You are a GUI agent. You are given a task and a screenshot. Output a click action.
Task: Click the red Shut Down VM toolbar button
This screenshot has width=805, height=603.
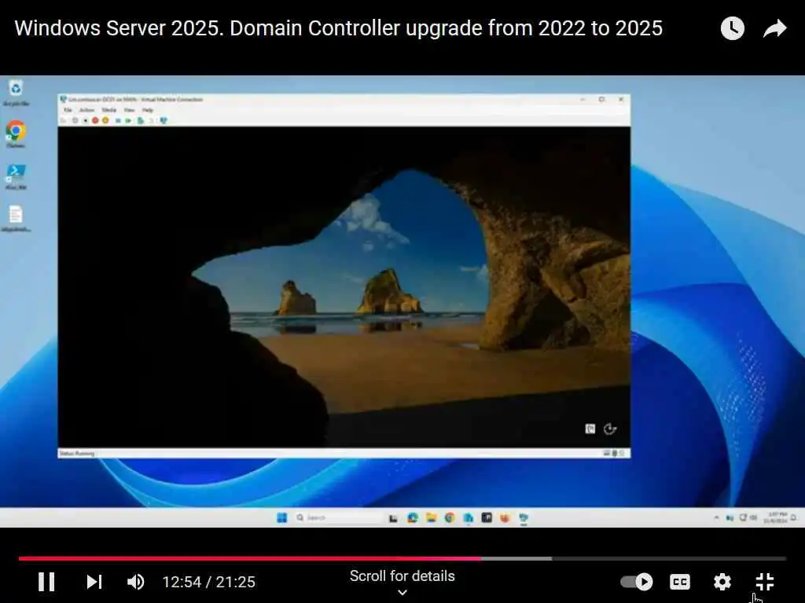click(95, 120)
